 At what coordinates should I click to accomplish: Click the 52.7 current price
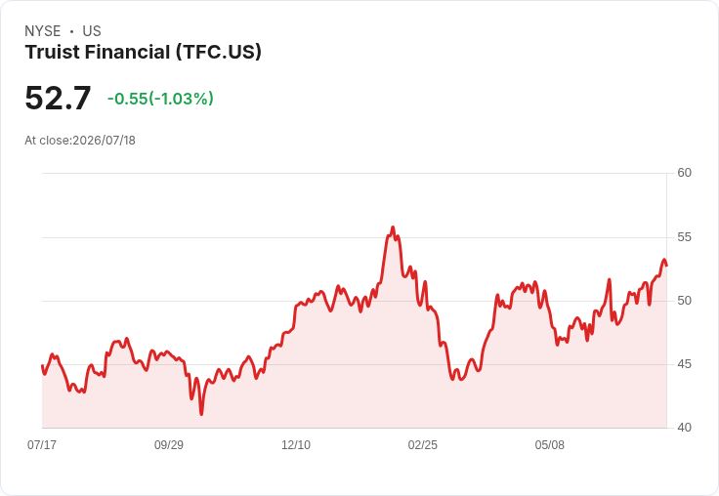pos(58,98)
